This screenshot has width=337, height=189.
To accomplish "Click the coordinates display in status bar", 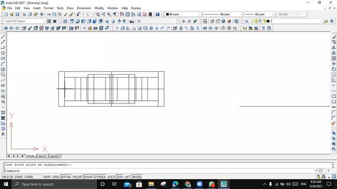I will [21, 177].
